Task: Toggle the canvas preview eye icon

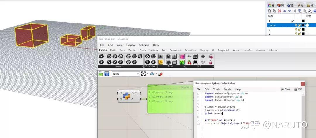Action: point(152,74)
